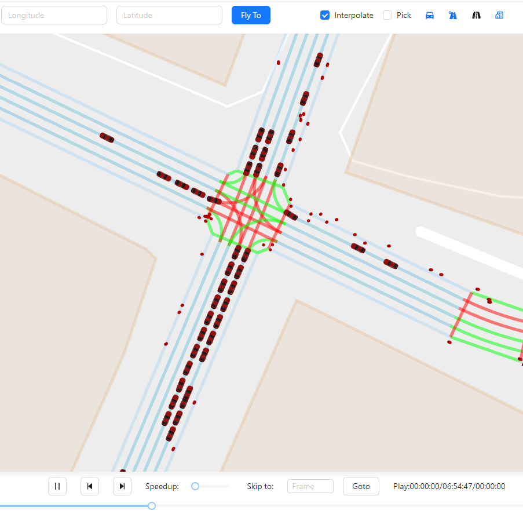
Task: Click the timeline progress bar handle
Action: point(152,506)
